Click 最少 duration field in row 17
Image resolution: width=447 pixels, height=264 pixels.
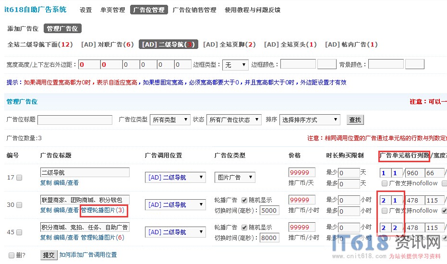[x=349, y=173]
